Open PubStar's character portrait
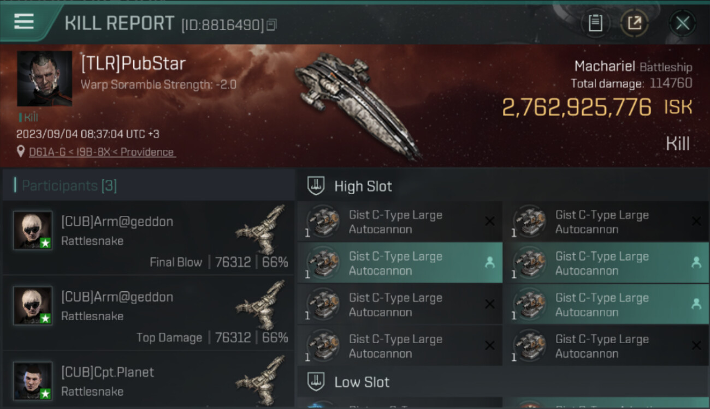 (44, 79)
